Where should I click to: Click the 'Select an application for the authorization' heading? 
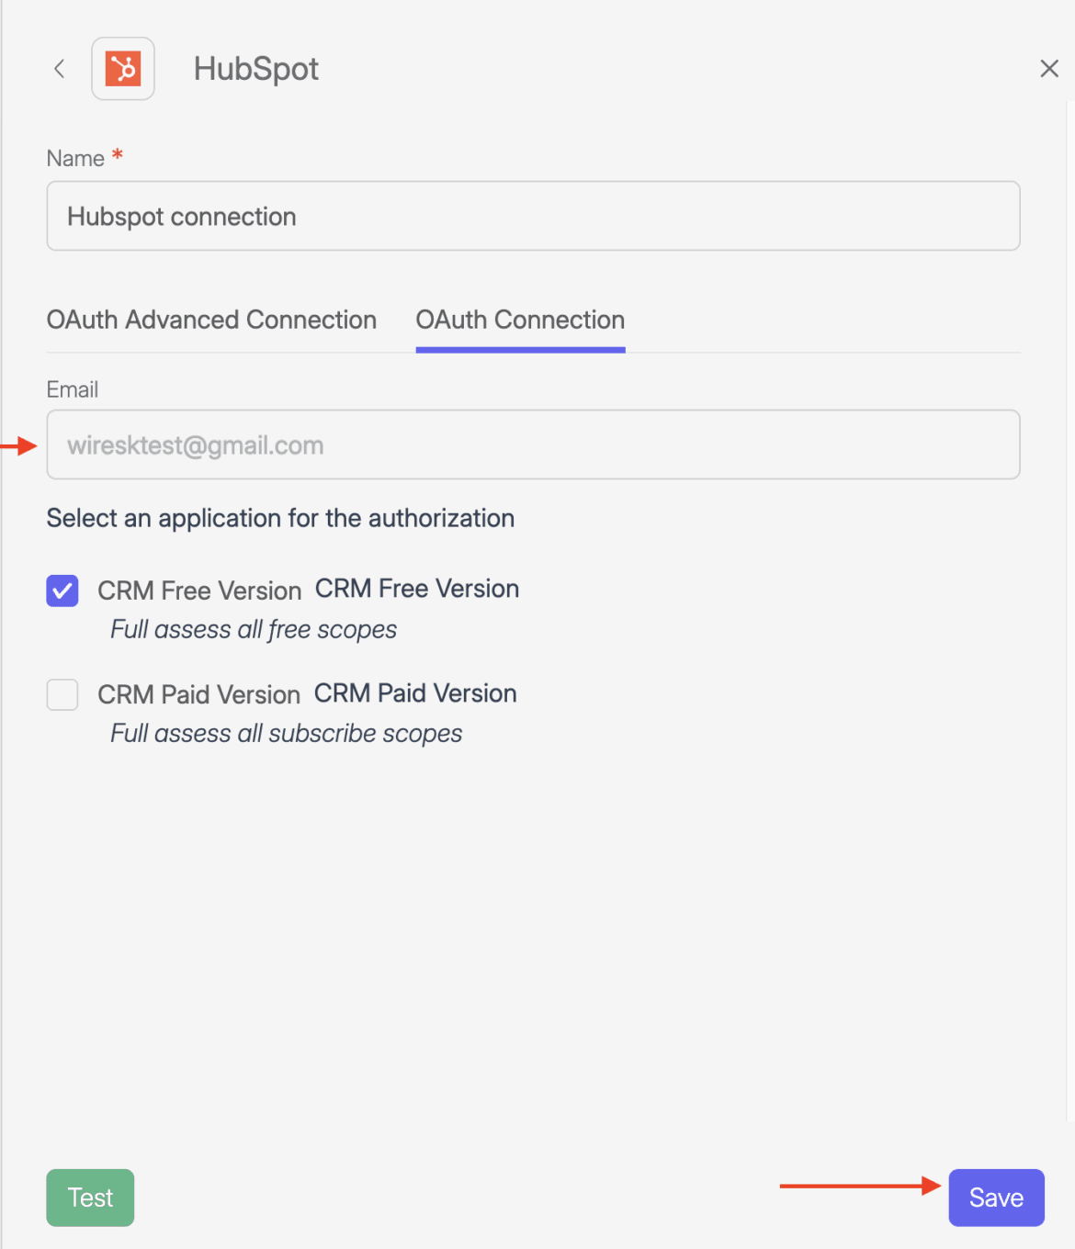tap(280, 518)
